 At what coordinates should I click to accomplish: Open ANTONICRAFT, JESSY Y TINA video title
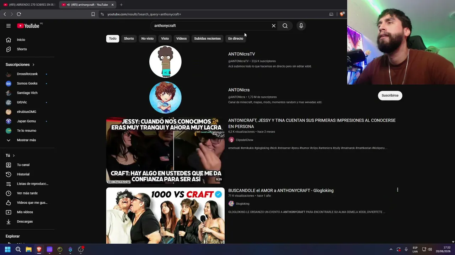coord(312,123)
